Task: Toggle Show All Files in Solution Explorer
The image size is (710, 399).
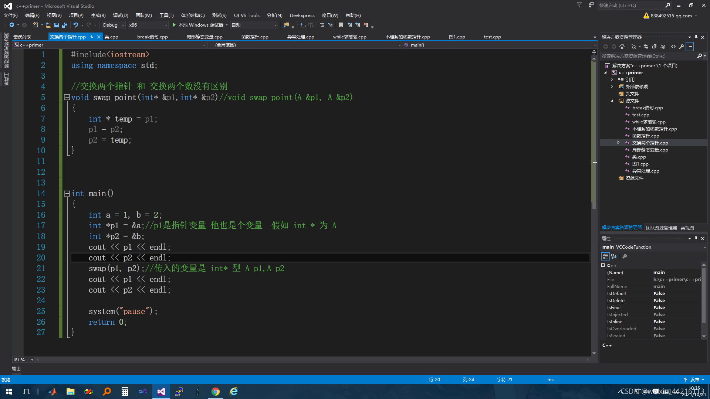Action: click(662, 47)
